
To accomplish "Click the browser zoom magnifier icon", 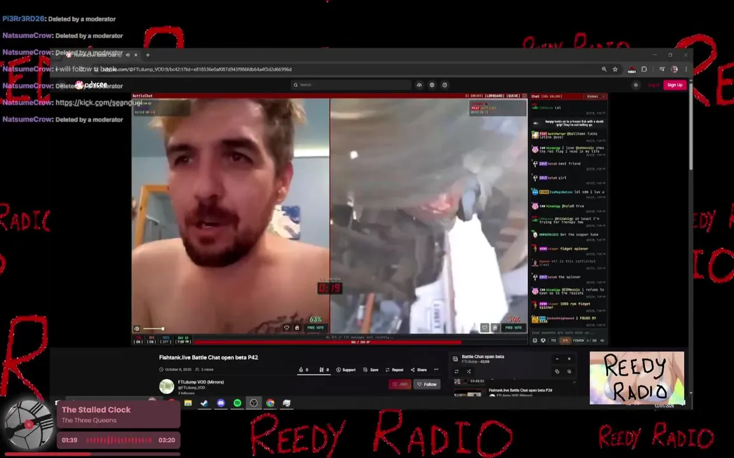I will (x=604, y=69).
